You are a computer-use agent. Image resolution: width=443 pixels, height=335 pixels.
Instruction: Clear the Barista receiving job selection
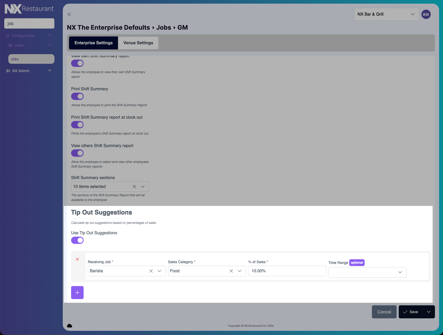click(x=151, y=271)
